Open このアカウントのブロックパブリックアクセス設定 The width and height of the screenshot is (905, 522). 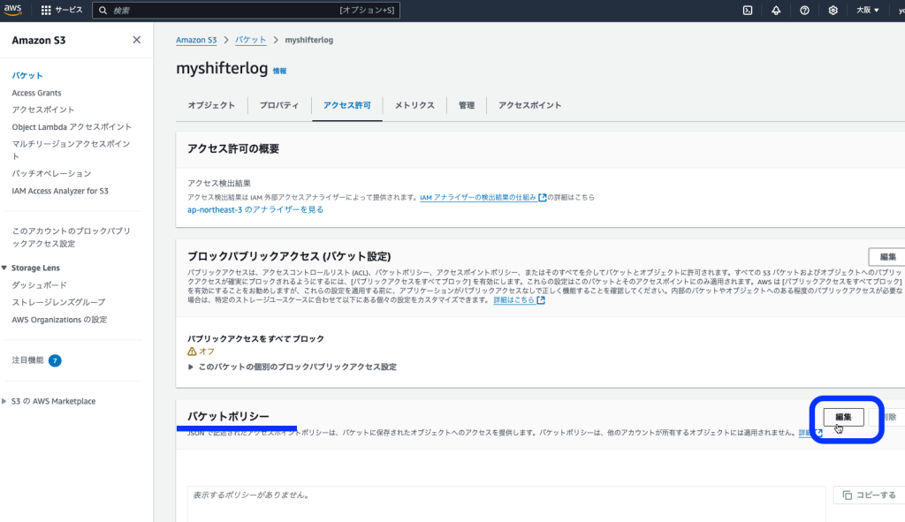click(x=71, y=237)
